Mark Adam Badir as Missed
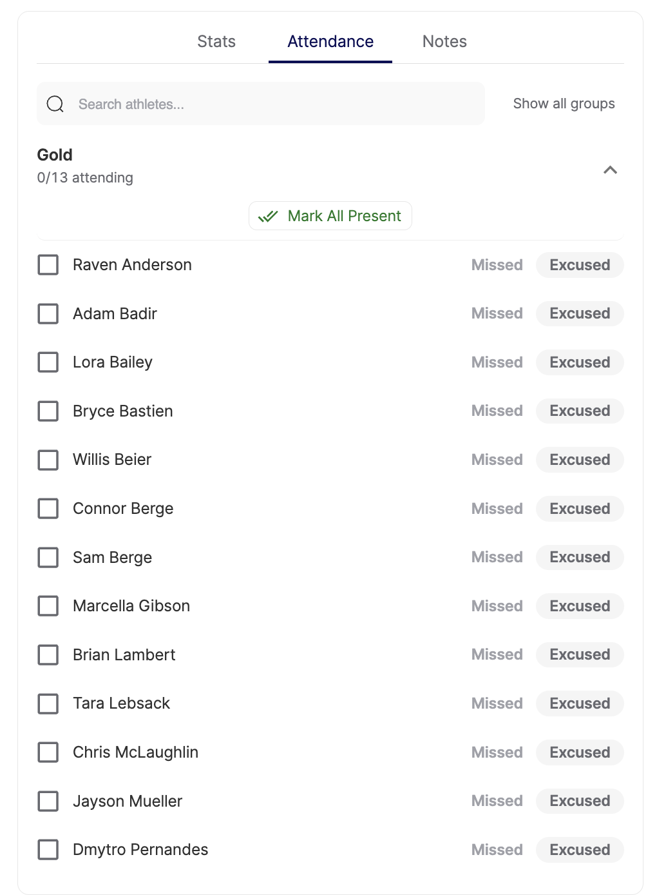This screenshot has height=895, width=657. [x=497, y=313]
